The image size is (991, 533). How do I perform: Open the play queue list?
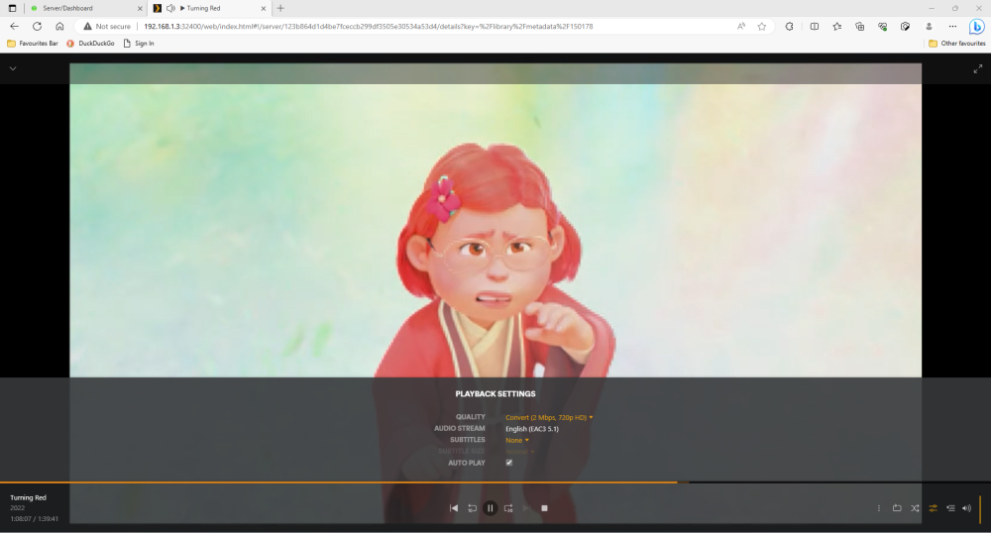point(950,508)
